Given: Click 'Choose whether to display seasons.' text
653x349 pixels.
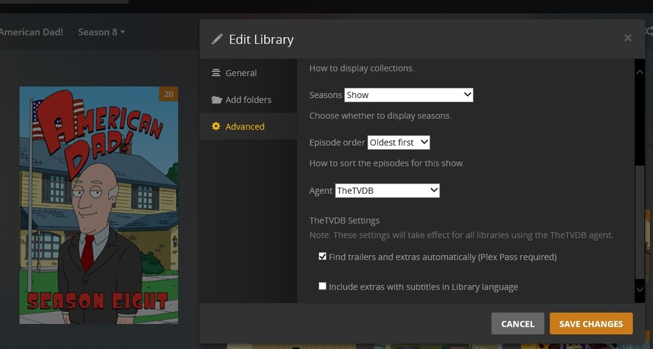Looking at the screenshot, I should pos(381,115).
